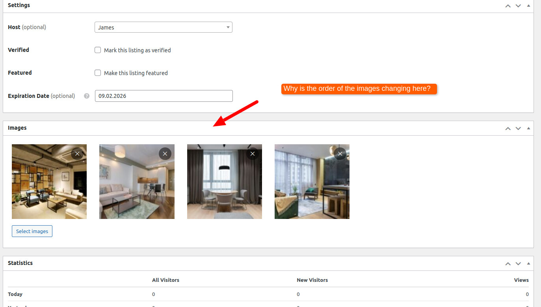Remove the fourth image with sheer curtains

click(x=340, y=154)
